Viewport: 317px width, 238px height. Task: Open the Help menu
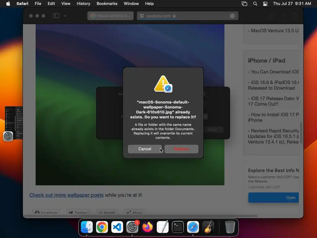point(150,4)
